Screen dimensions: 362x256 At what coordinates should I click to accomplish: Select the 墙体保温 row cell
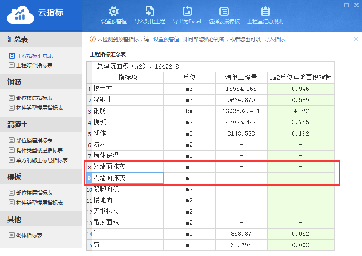pos(128,156)
